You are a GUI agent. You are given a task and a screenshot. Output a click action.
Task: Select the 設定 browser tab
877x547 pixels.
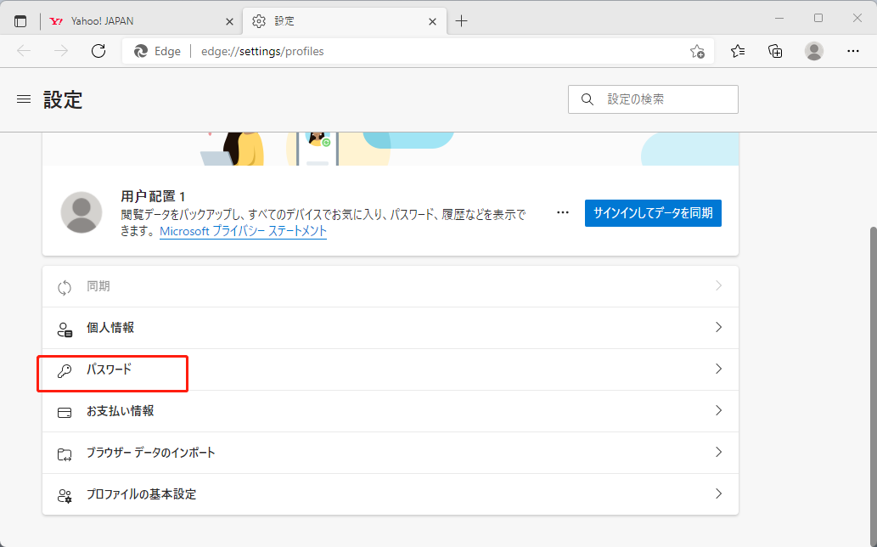[x=340, y=21]
